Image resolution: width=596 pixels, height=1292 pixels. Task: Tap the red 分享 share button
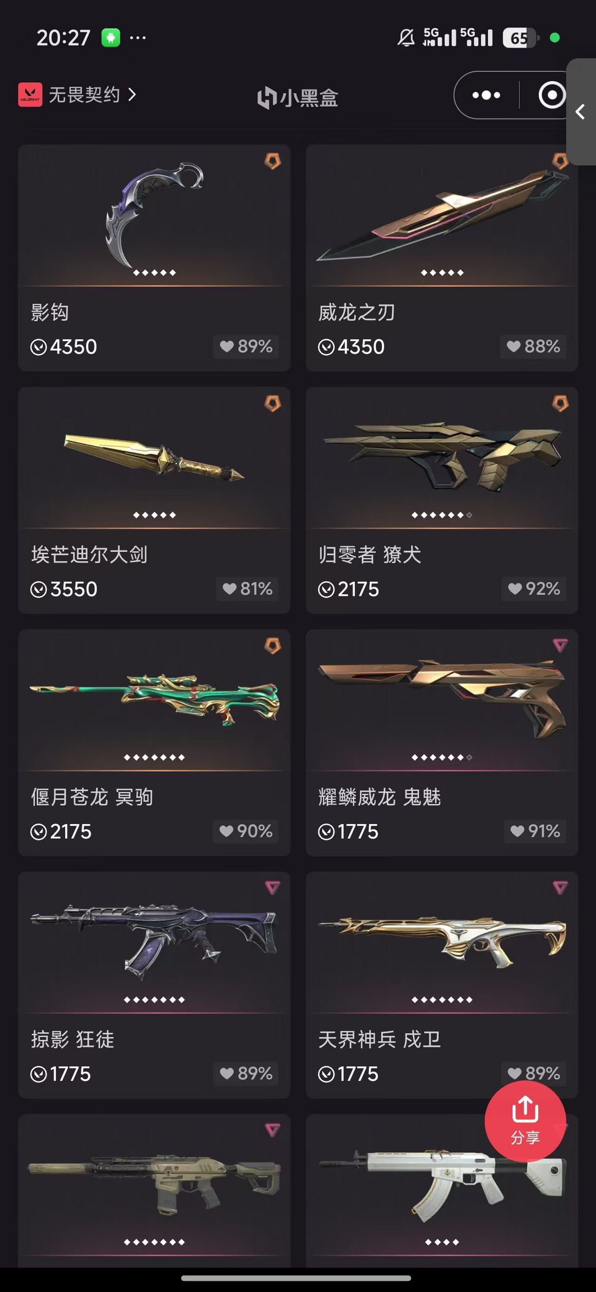pos(525,1121)
